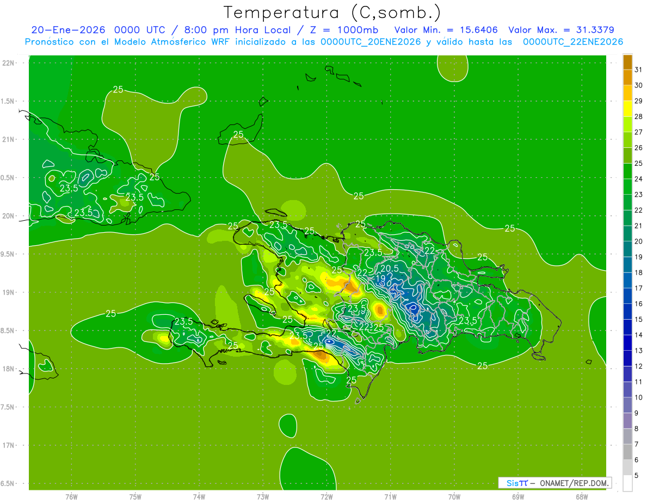The image size is (653, 504).
Task: Click the yellow colorbar swatch between 28 and 29
Action: coord(627,109)
